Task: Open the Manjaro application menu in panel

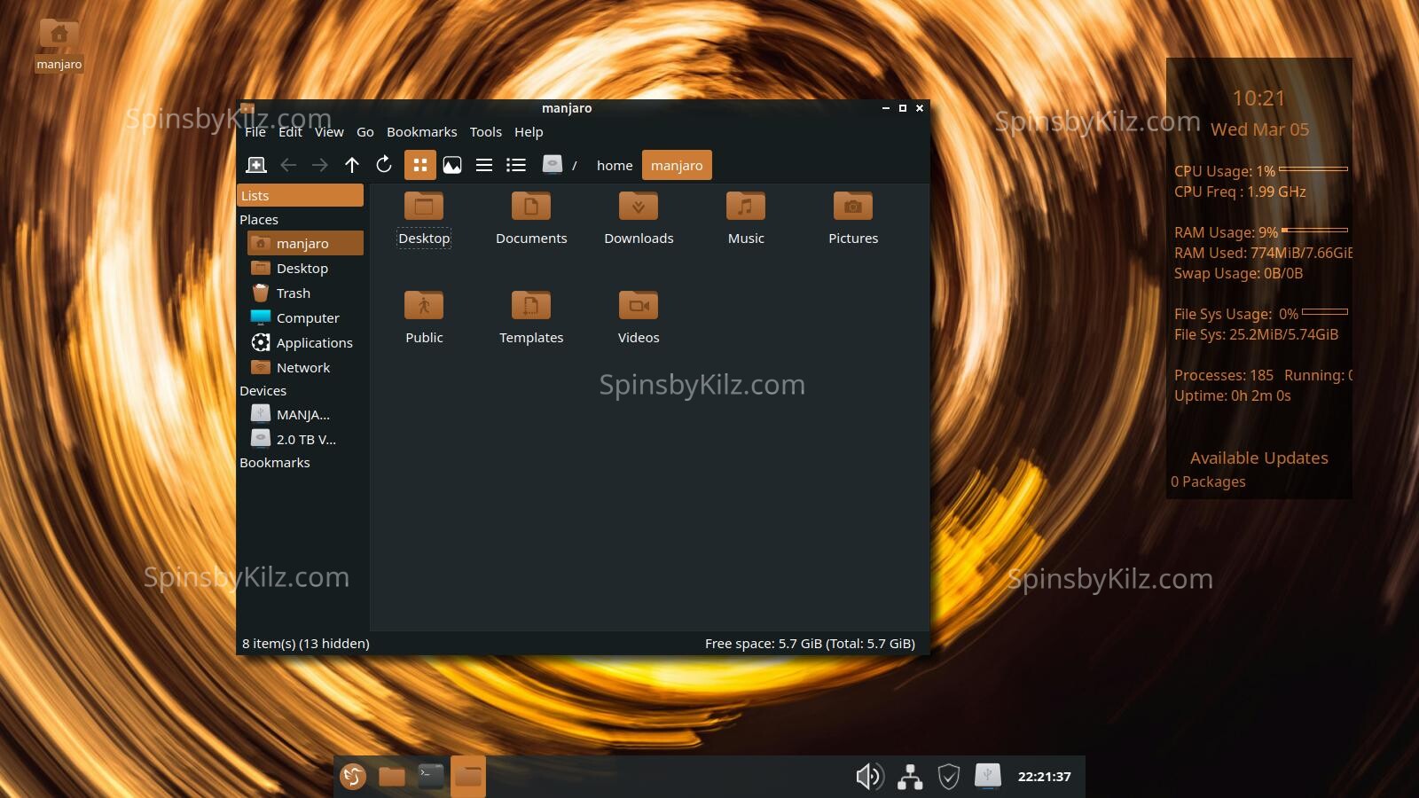Action: pyautogui.click(x=353, y=777)
